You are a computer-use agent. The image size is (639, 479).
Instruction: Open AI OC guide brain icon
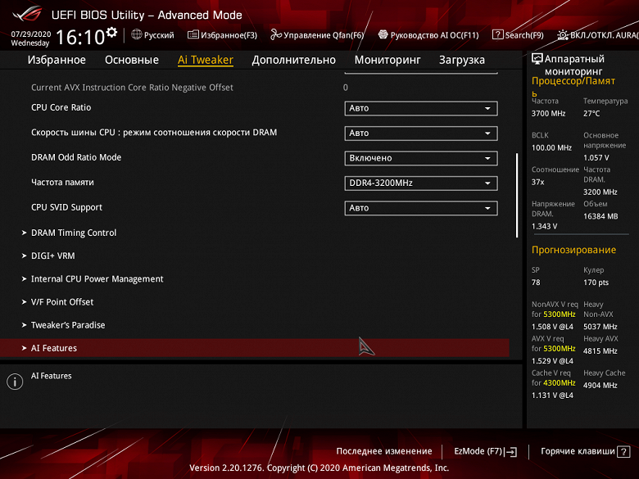coord(383,34)
